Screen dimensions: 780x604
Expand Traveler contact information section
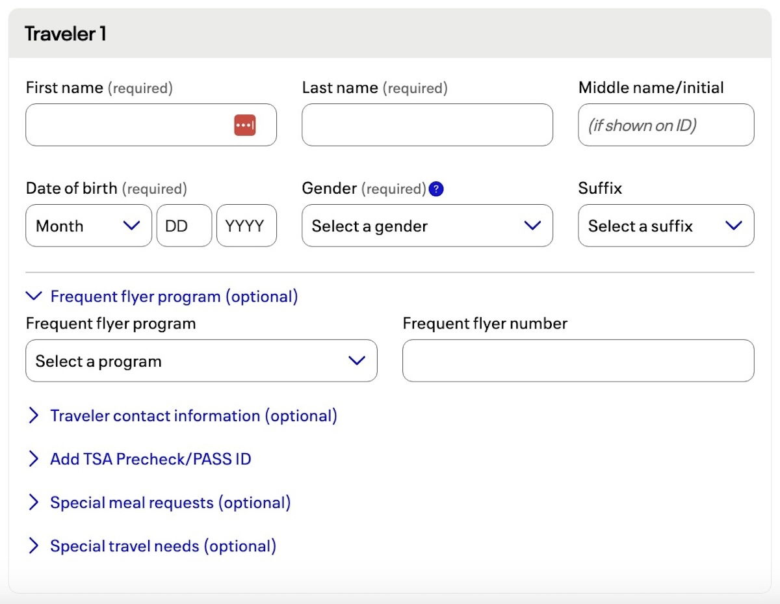pyautogui.click(x=193, y=416)
